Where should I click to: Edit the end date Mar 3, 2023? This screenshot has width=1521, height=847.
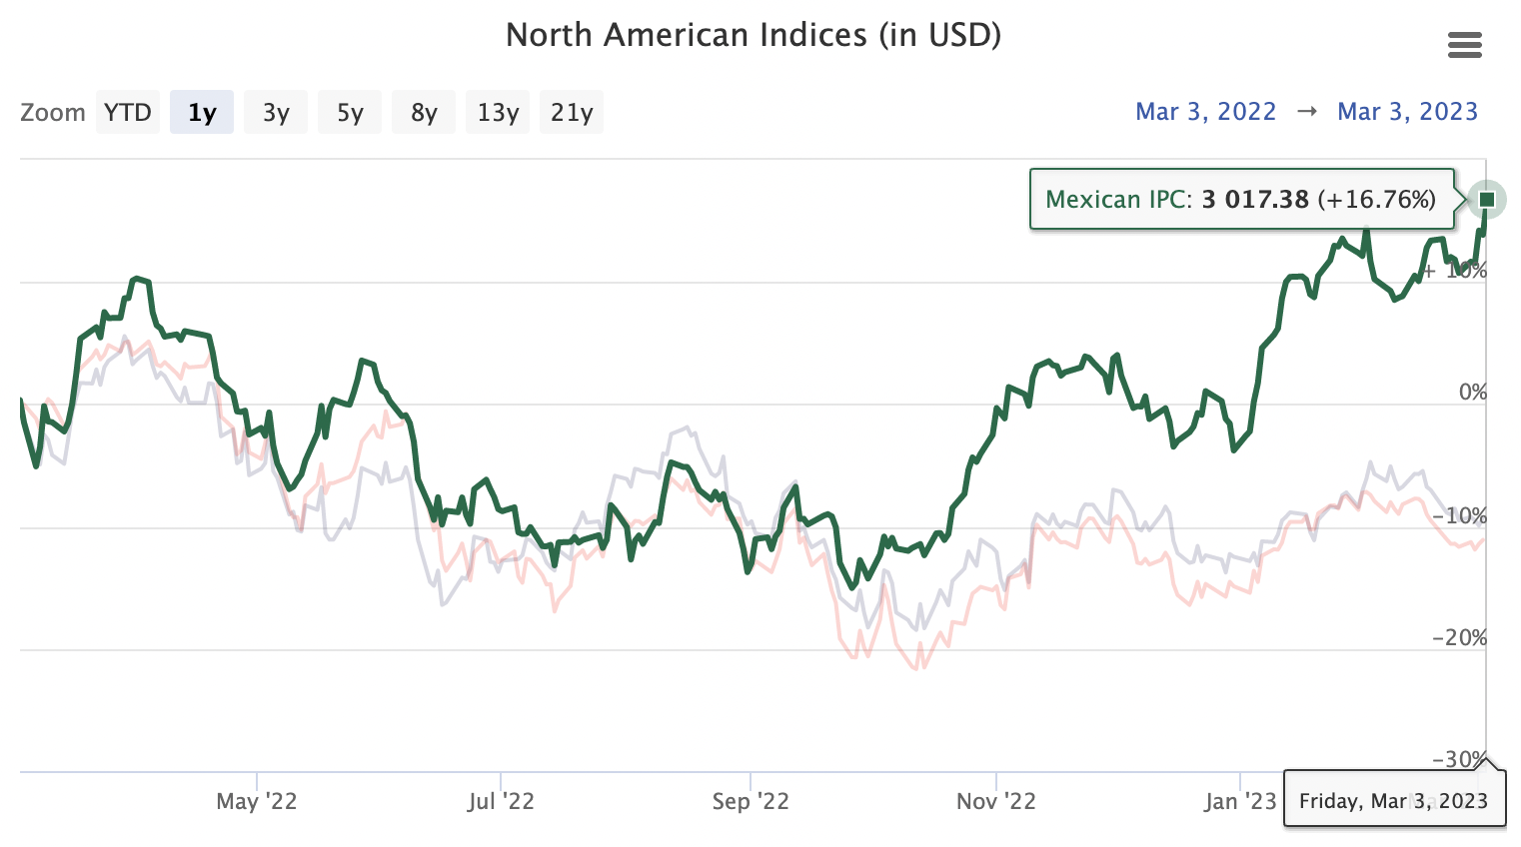(x=1407, y=112)
